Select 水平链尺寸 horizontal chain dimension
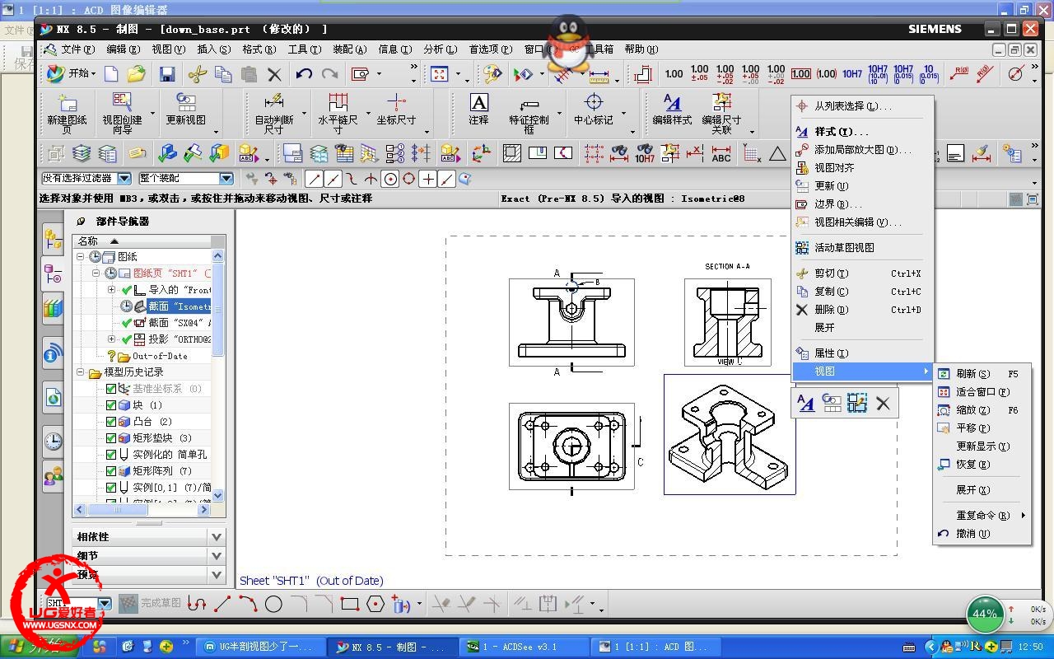1054x659 pixels. pyautogui.click(x=338, y=114)
